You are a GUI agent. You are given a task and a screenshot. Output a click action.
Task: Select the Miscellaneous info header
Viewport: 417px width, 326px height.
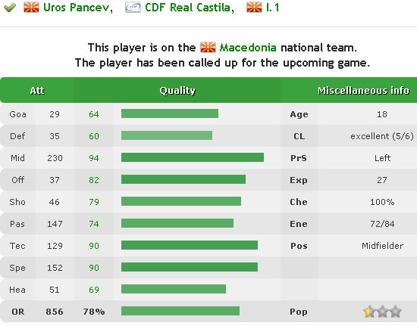[363, 91]
